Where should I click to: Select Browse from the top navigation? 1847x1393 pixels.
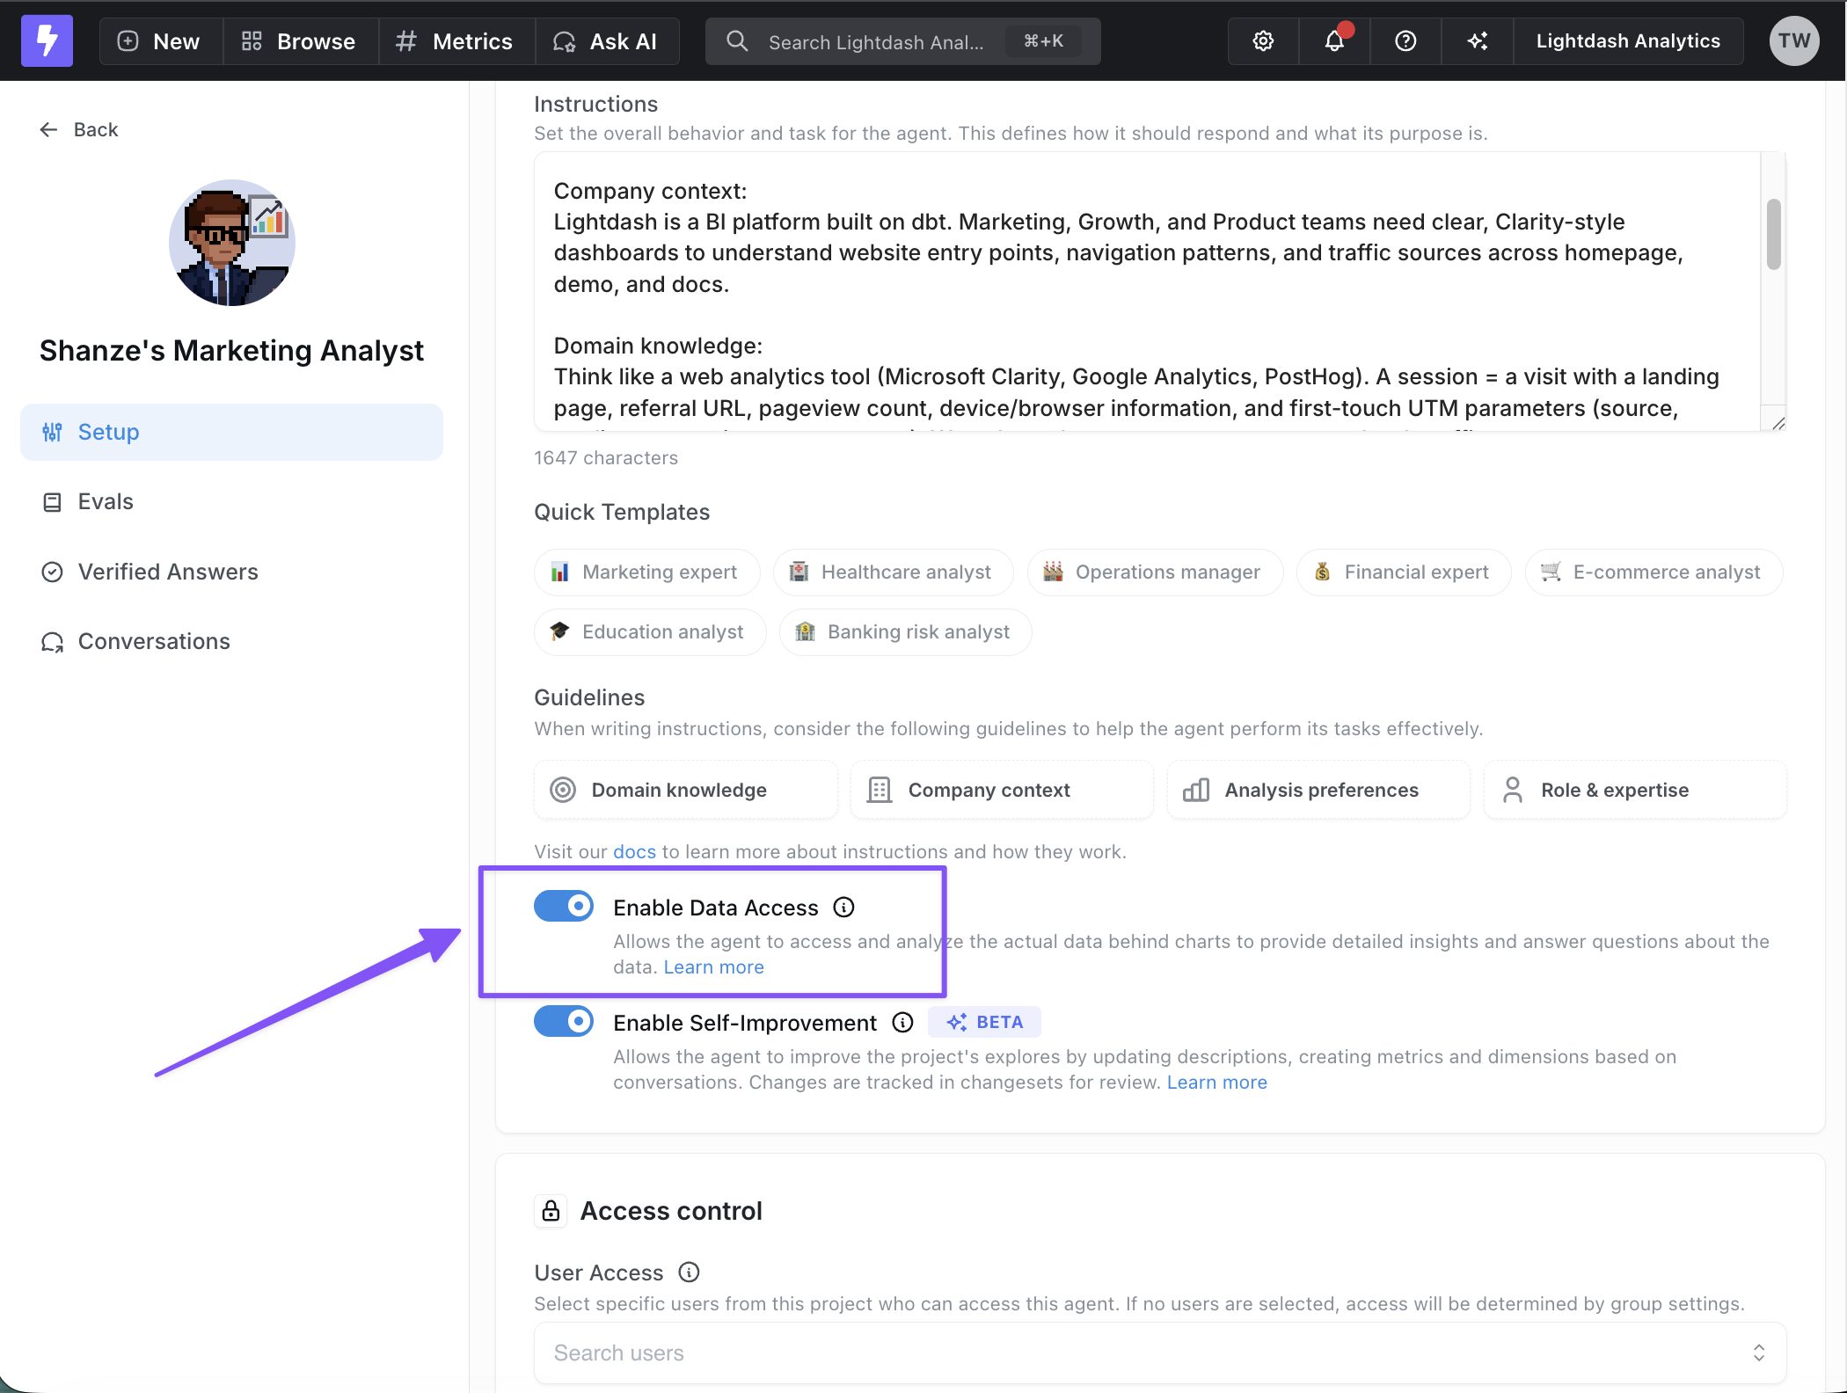(x=299, y=40)
